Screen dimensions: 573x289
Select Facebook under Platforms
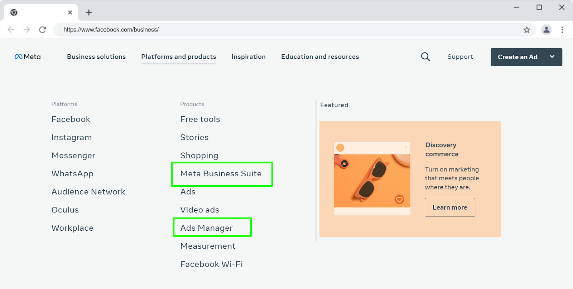(x=71, y=119)
